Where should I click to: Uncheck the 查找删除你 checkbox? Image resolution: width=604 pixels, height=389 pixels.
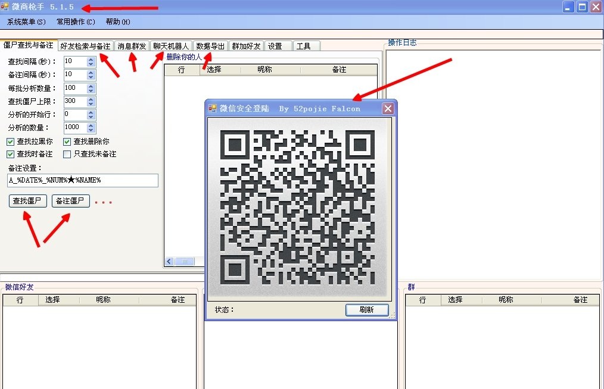click(x=67, y=142)
